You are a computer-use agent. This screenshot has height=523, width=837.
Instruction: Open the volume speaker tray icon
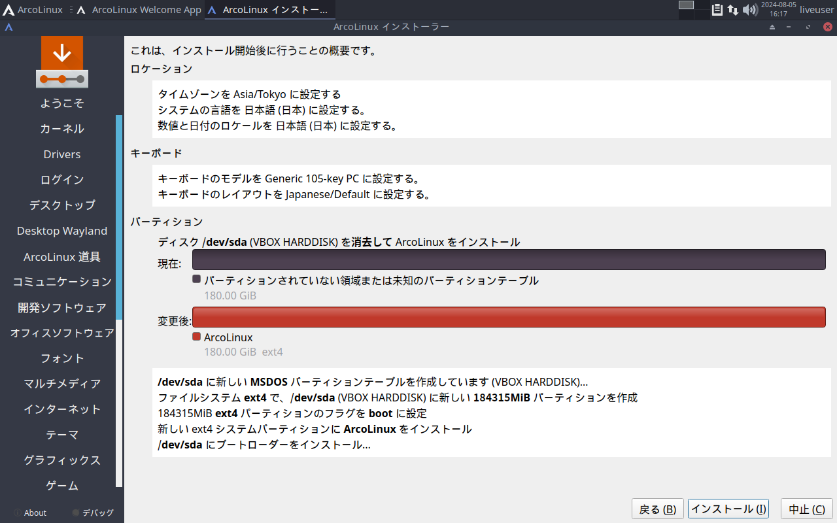[x=749, y=10]
